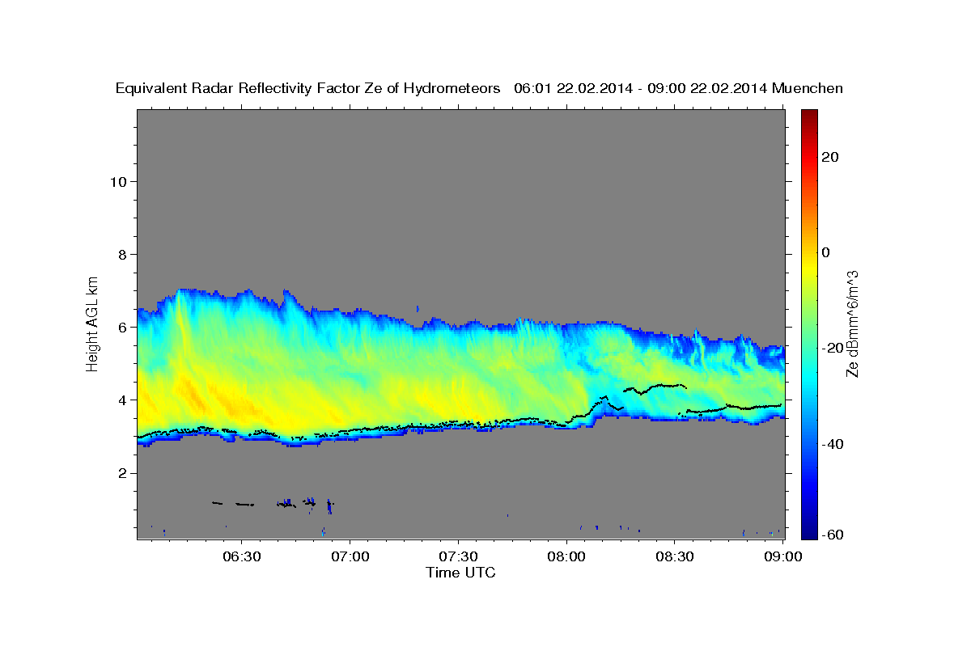Click the 'Time UTC' axis label
The width and height of the screenshot is (971, 647).
[x=460, y=573]
